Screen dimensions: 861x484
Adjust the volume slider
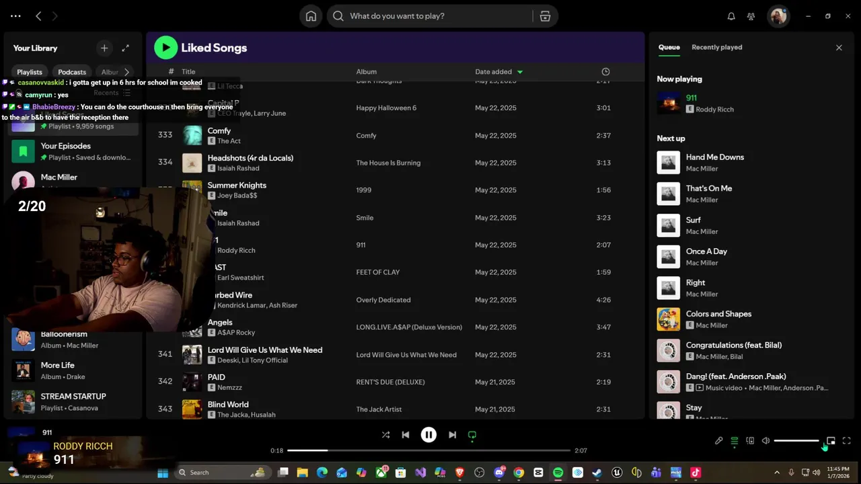tap(796, 441)
